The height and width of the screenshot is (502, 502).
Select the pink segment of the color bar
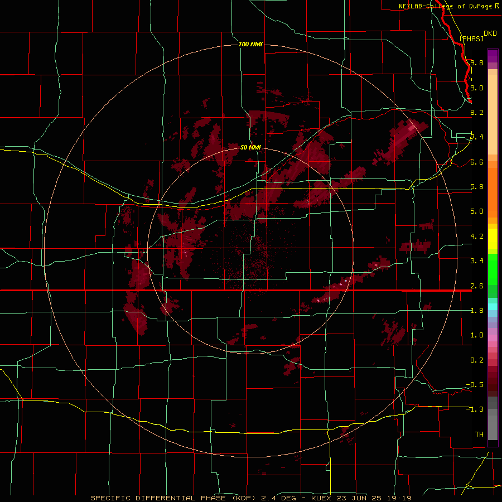[x=493, y=338]
